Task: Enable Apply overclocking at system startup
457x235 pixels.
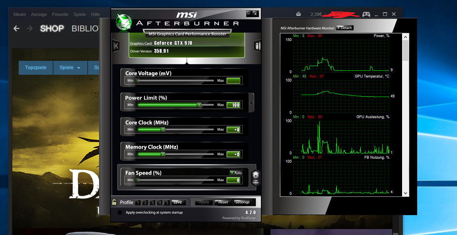Action: [119, 212]
